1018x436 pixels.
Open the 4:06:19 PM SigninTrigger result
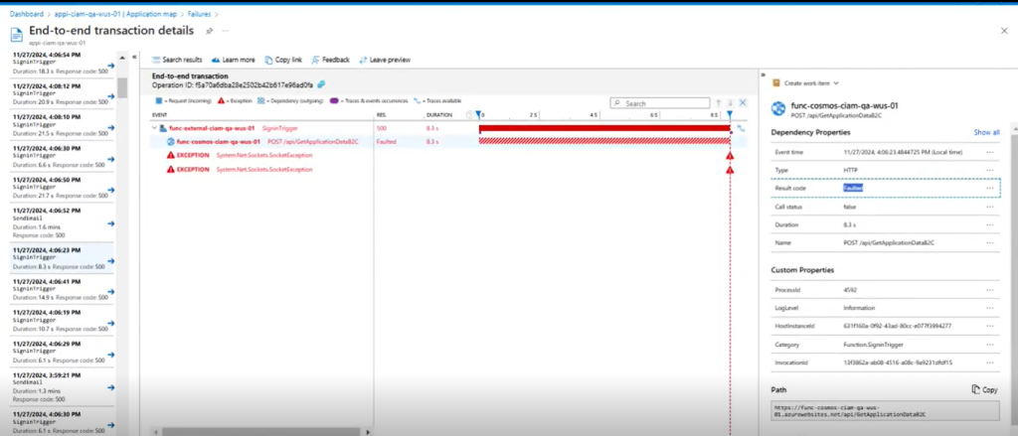pos(62,321)
